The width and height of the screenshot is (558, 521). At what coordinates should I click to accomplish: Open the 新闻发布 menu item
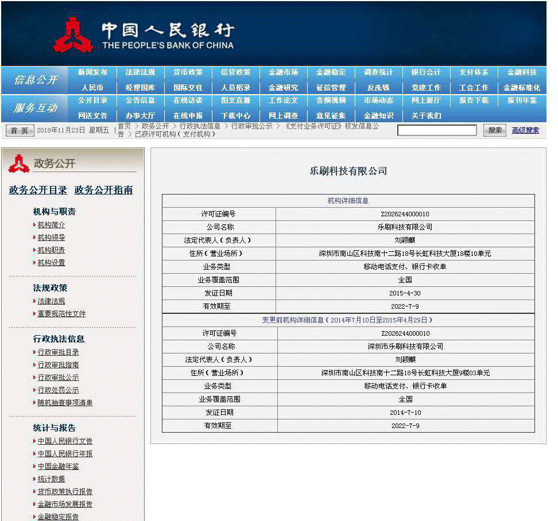point(93,72)
